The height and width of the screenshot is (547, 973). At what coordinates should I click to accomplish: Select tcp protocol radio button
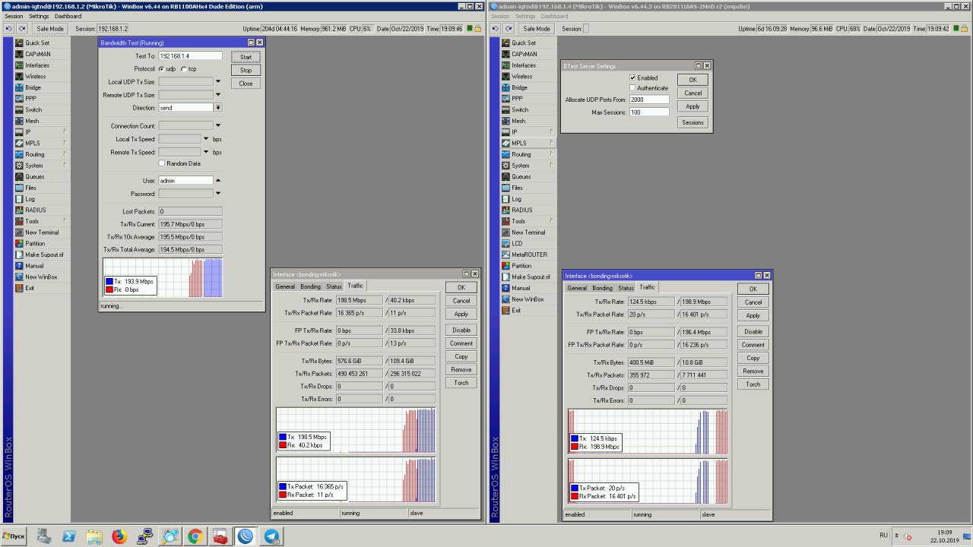[184, 69]
